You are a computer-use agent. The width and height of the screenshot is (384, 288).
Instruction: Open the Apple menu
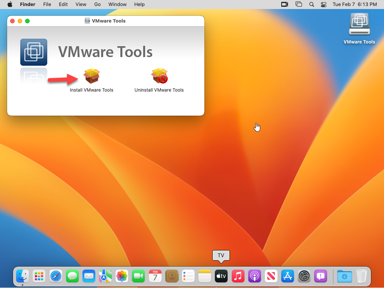point(10,5)
